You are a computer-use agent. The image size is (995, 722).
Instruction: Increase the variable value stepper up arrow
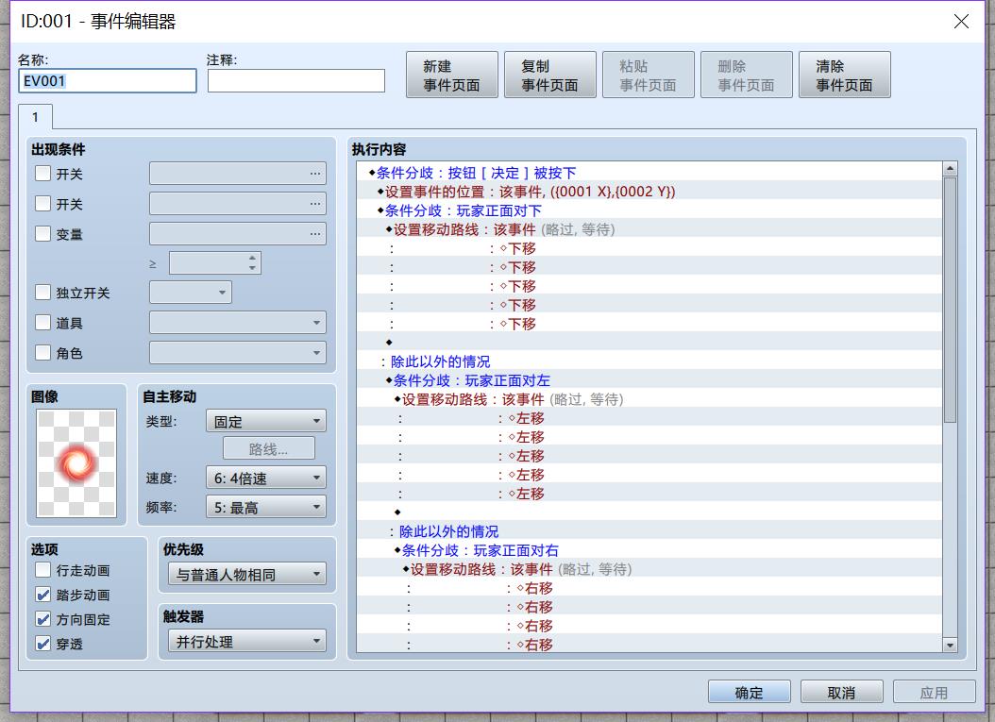point(253,258)
